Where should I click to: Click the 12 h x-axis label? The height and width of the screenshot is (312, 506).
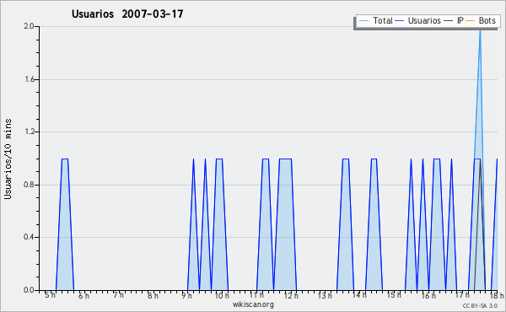point(291,295)
